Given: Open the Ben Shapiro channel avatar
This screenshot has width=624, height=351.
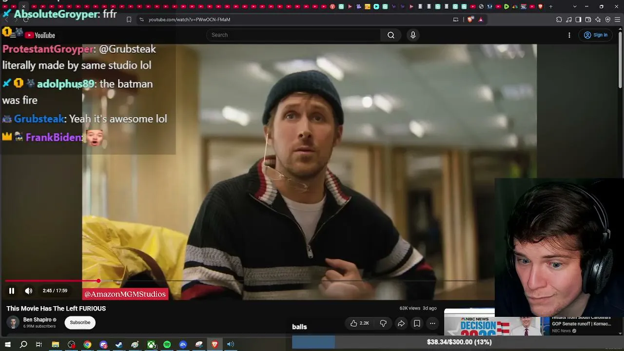Looking at the screenshot, I should click(x=13, y=322).
